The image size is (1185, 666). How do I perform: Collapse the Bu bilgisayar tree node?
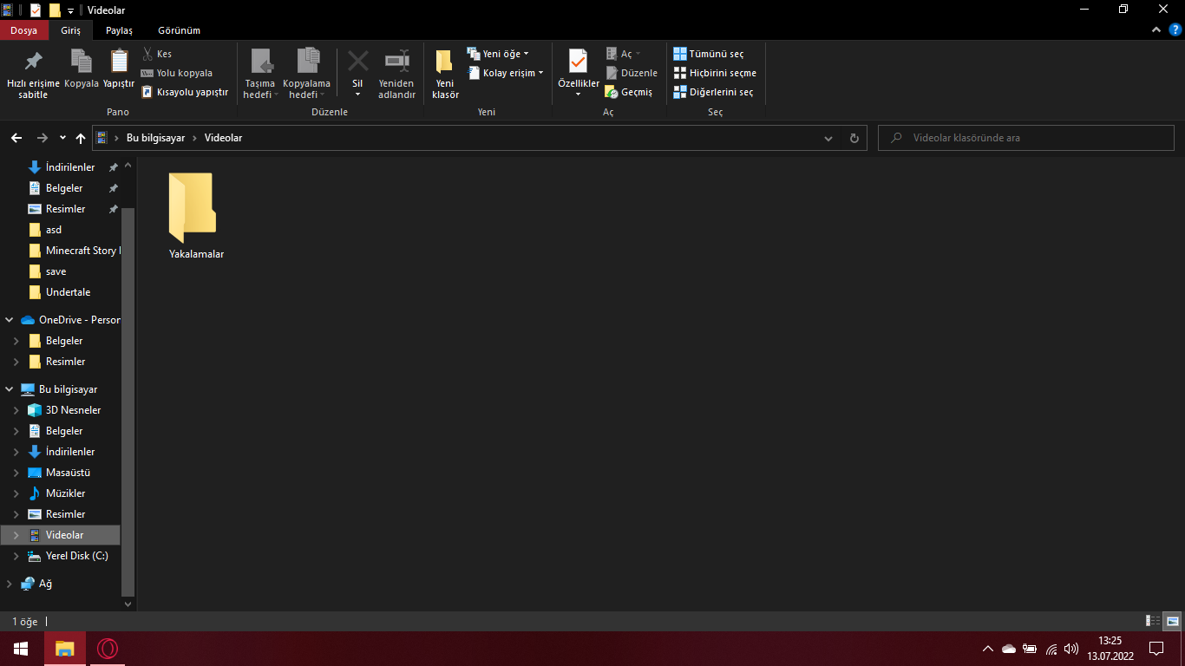(x=9, y=389)
